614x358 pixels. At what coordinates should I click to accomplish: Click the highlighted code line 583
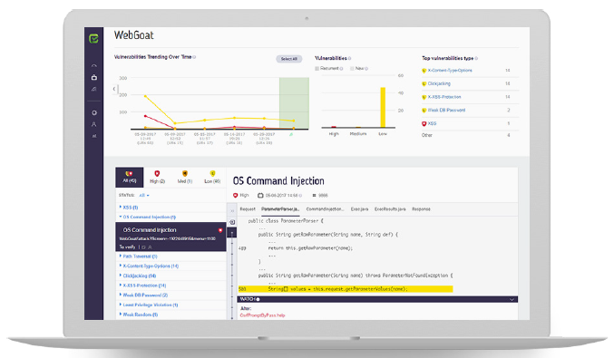point(346,289)
